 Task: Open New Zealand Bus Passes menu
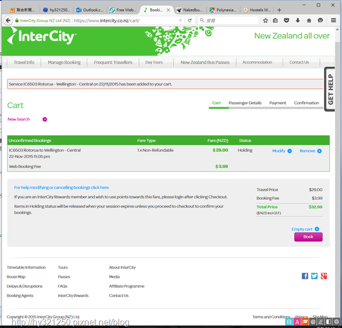(205, 63)
